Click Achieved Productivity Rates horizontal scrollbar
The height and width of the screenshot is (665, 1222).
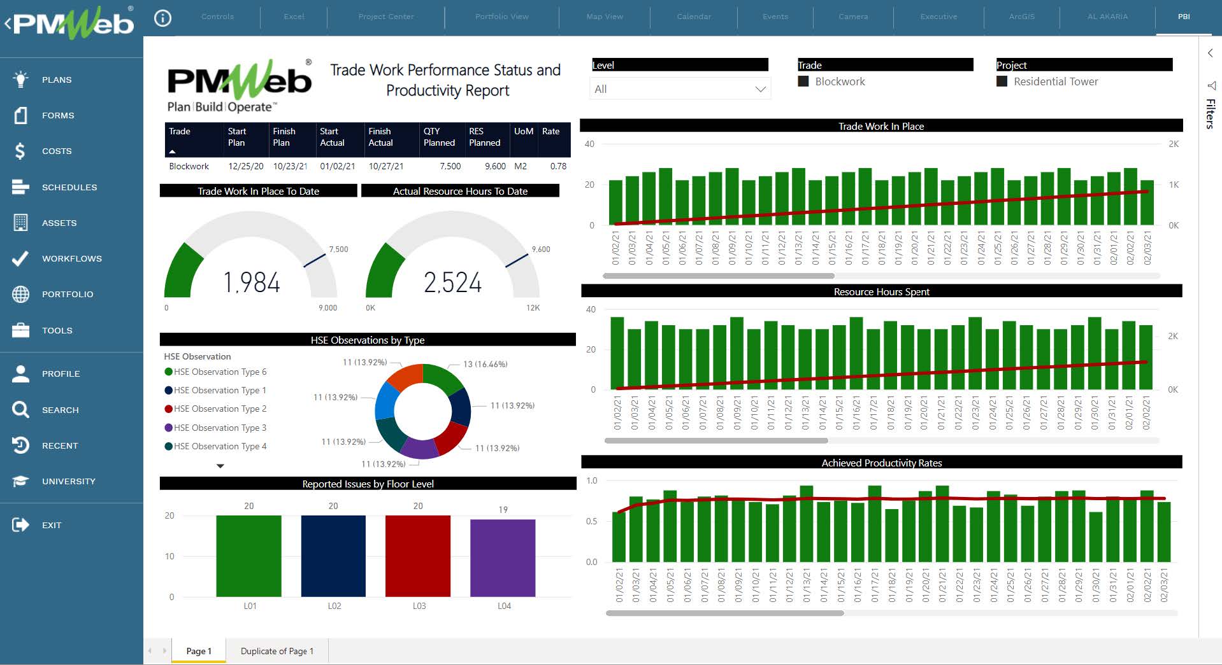click(x=725, y=613)
